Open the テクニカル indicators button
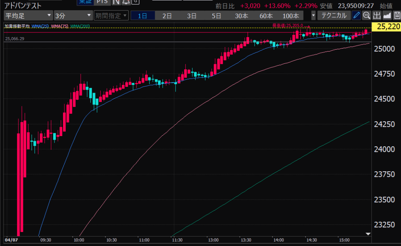This screenshot has width=401, height=246. (334, 16)
